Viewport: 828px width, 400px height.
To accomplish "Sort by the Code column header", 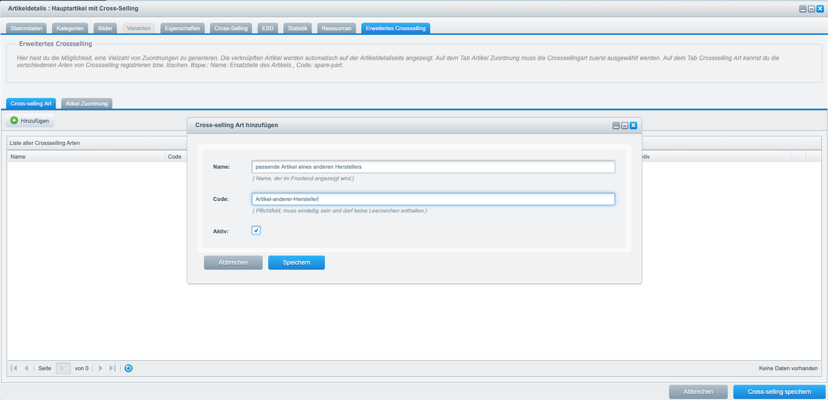I will [x=176, y=157].
